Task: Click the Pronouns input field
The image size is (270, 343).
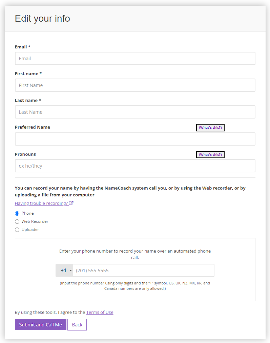Action: pos(135,166)
